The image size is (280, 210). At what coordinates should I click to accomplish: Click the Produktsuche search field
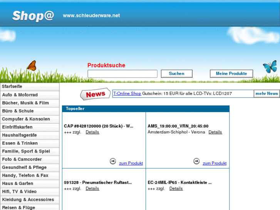[x=122, y=74]
